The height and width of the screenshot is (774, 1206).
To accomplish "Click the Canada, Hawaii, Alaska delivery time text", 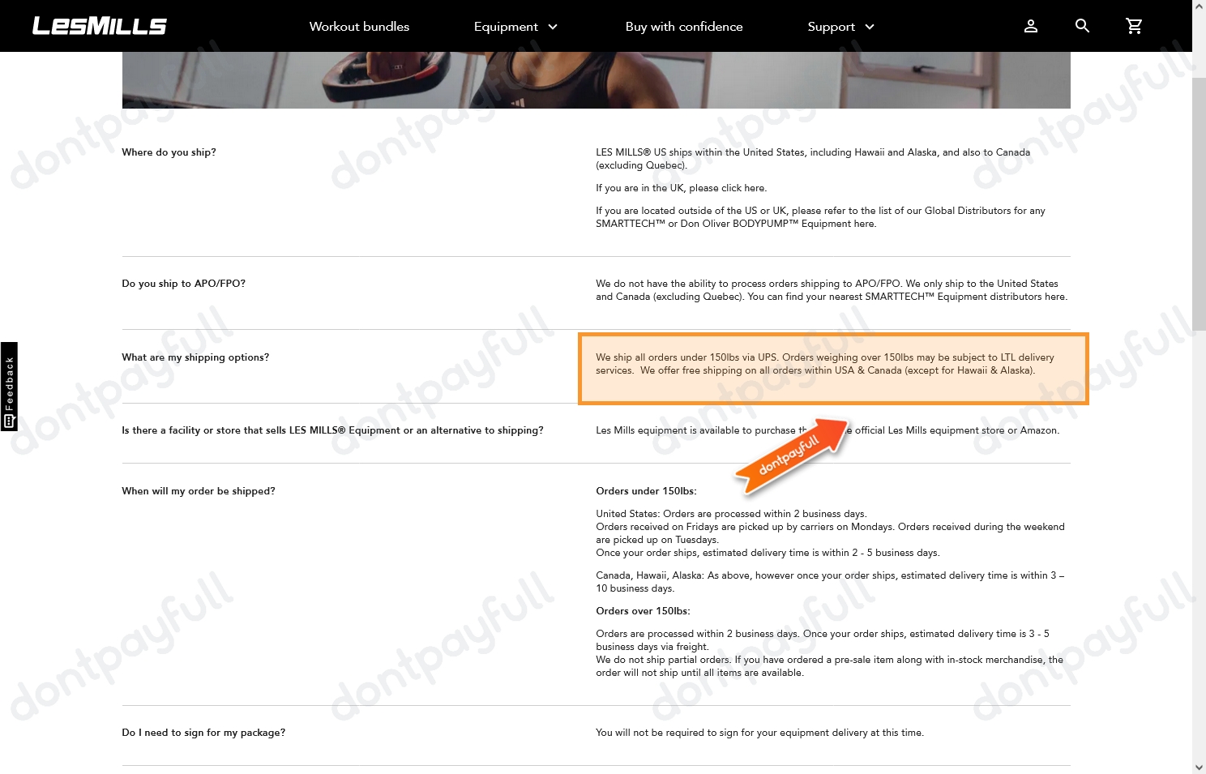I will point(830,582).
